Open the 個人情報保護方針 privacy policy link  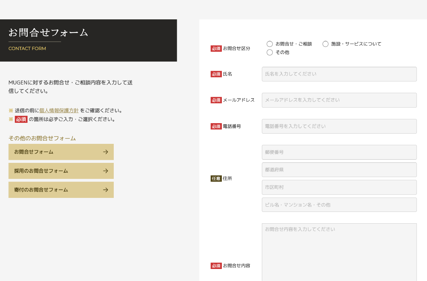tap(59, 110)
